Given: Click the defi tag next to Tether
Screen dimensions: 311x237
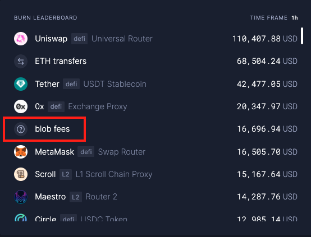Looking at the screenshot, I should [71, 84].
